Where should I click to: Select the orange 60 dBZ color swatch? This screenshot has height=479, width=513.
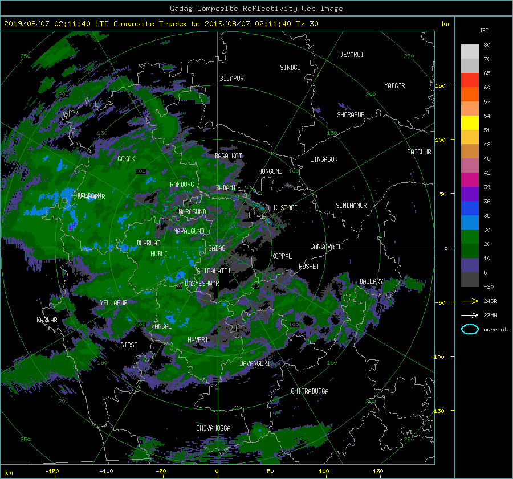click(x=470, y=95)
